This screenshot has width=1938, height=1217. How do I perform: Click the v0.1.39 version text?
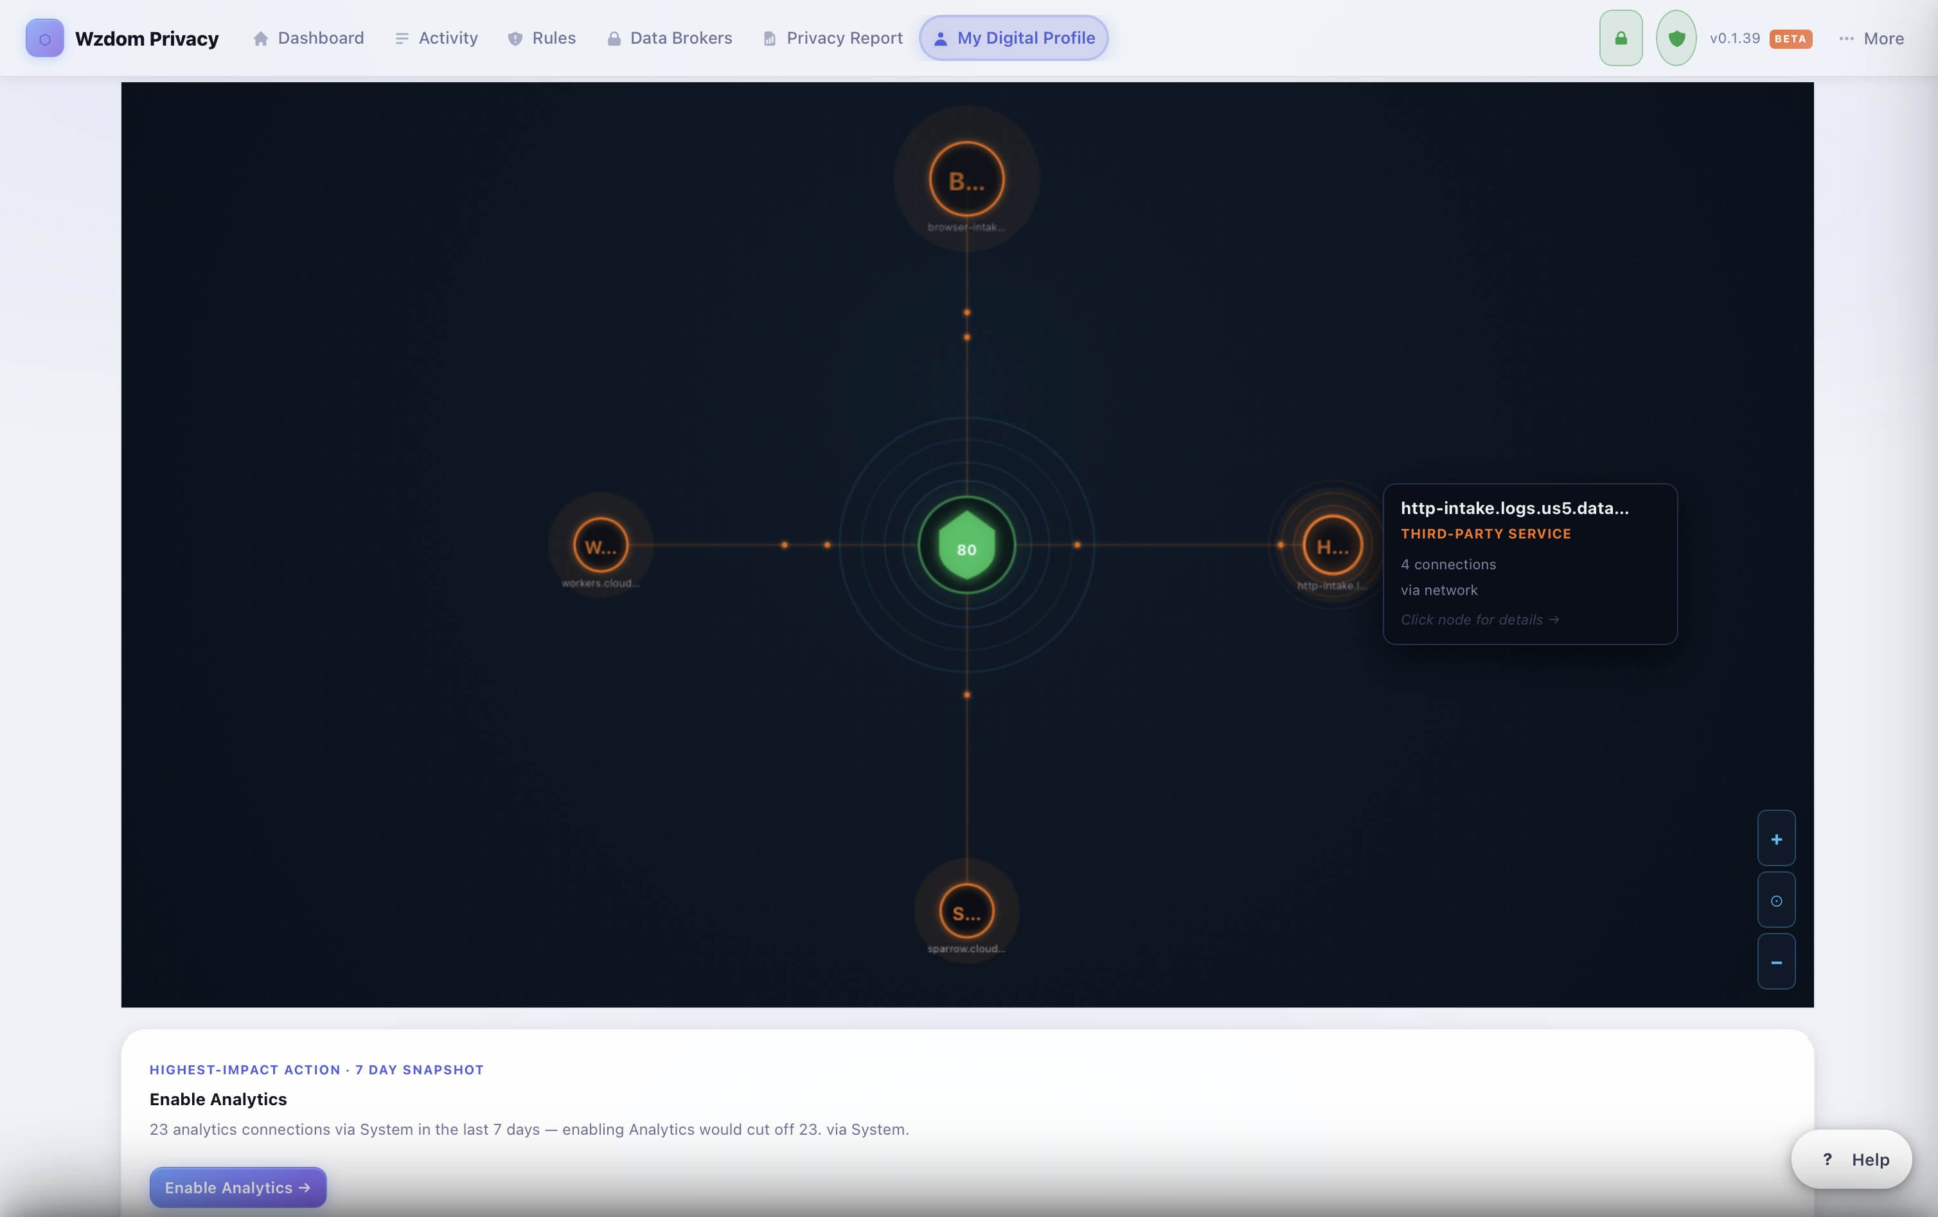tap(1734, 38)
